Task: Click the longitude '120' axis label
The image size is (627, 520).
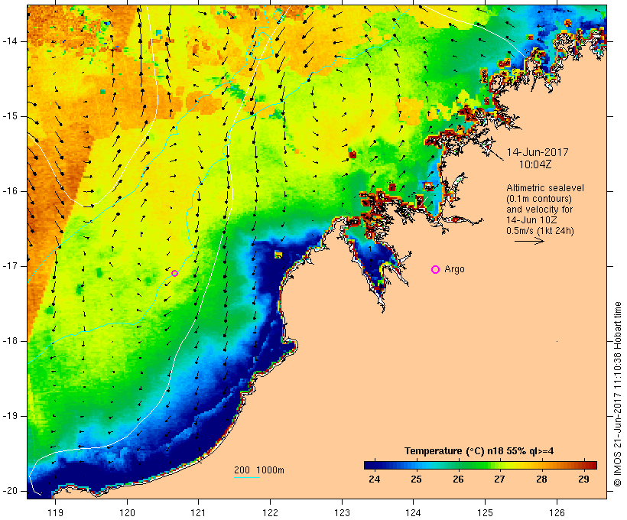Action: tap(127, 512)
